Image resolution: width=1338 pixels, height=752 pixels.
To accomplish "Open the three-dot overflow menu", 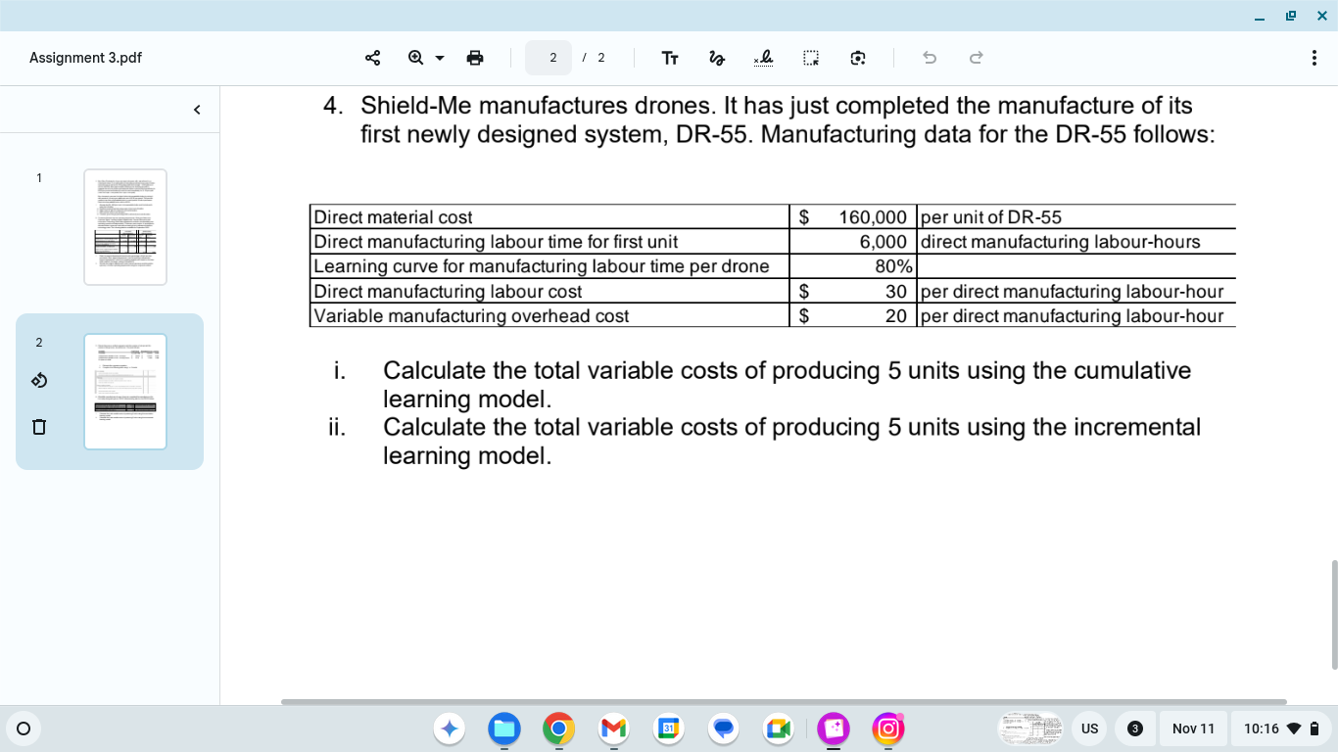I will (1314, 58).
